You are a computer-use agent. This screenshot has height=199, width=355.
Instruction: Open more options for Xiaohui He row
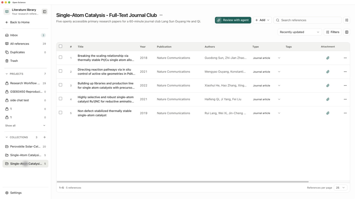click(x=345, y=86)
